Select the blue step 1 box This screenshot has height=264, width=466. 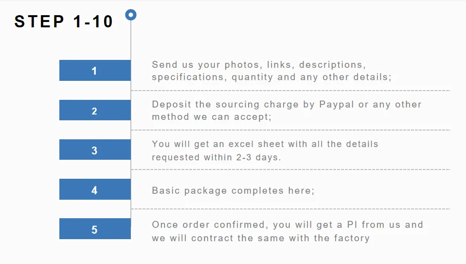(x=95, y=71)
